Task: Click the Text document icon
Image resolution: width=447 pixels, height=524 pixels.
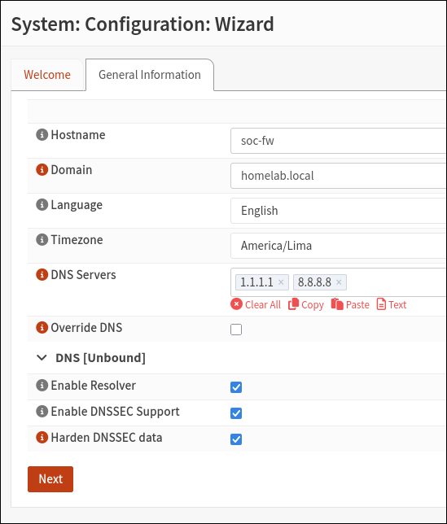Action: pyautogui.click(x=381, y=304)
